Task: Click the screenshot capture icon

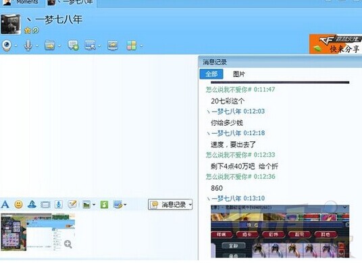Action: [x=118, y=205]
